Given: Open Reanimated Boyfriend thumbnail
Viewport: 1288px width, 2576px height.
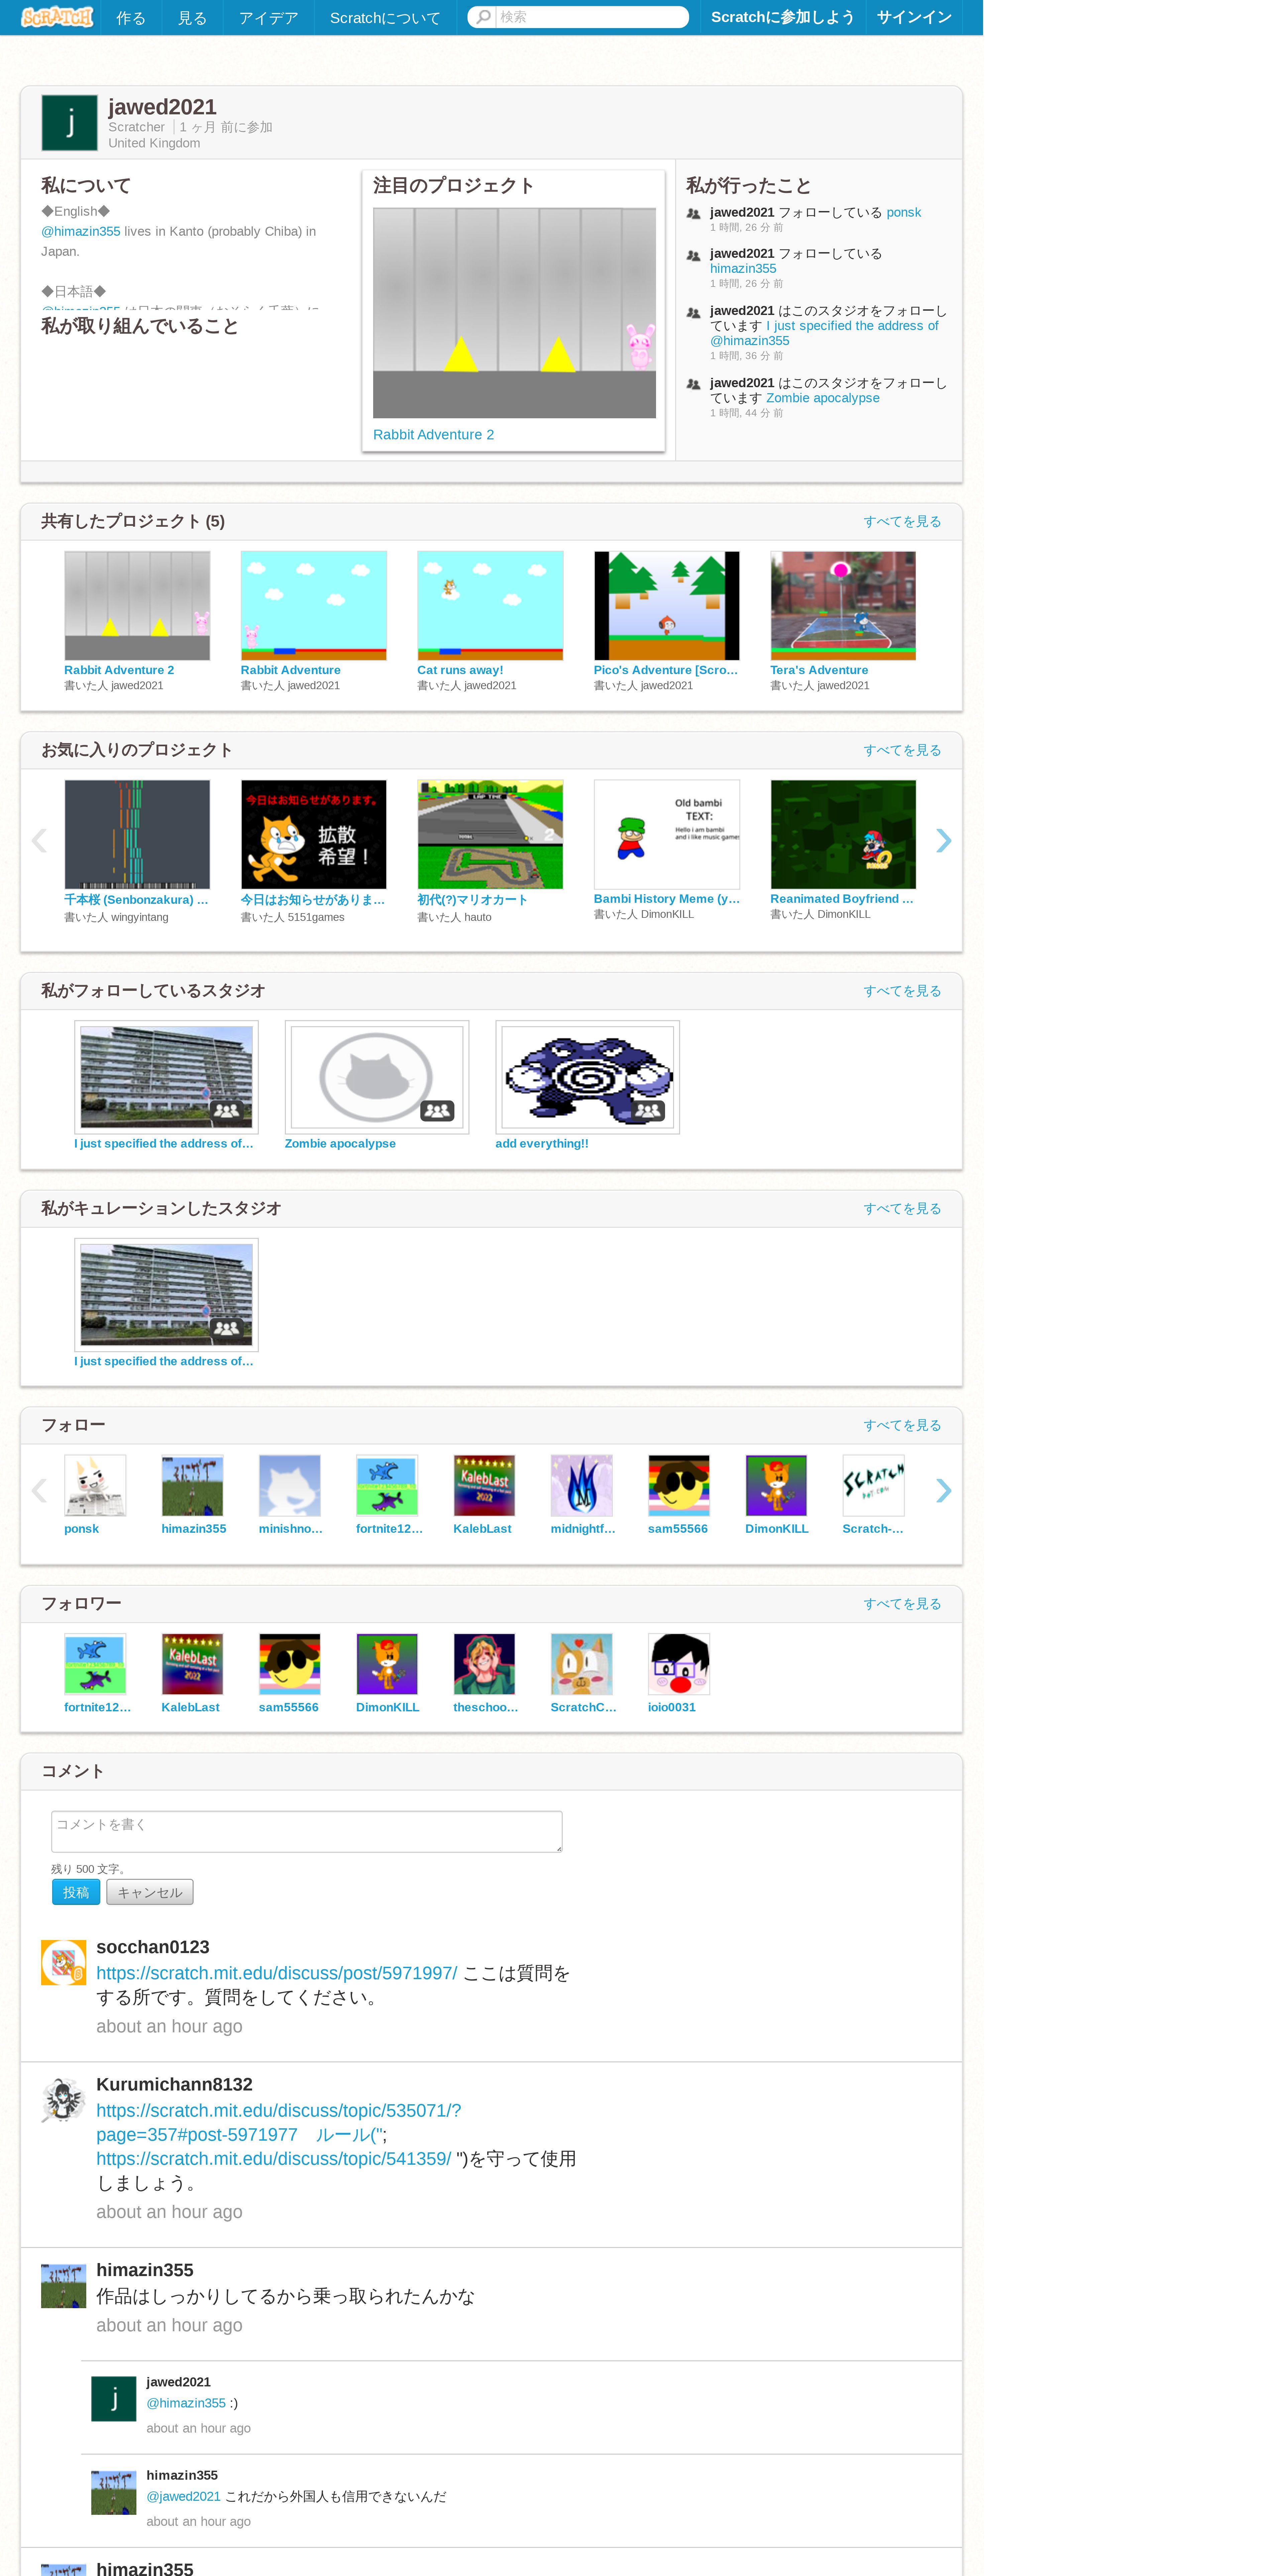Looking at the screenshot, I should pyautogui.click(x=843, y=834).
